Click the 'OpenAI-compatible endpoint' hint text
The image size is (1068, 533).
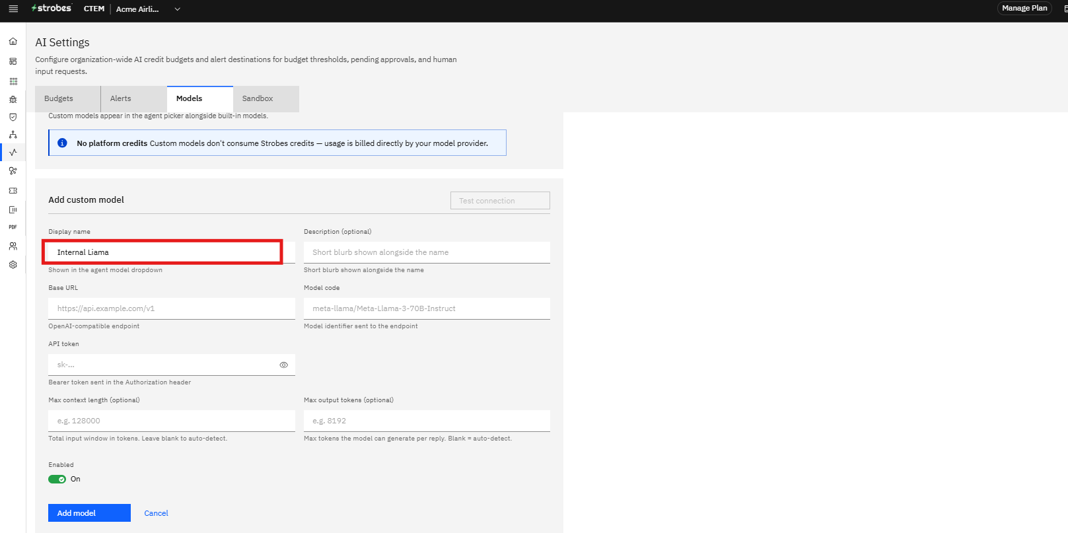94,326
